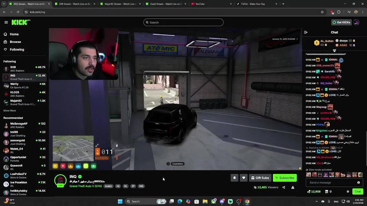367x206 pixels.
Task: Collapse the chat panel with arrow icon
Action: (x=306, y=32)
